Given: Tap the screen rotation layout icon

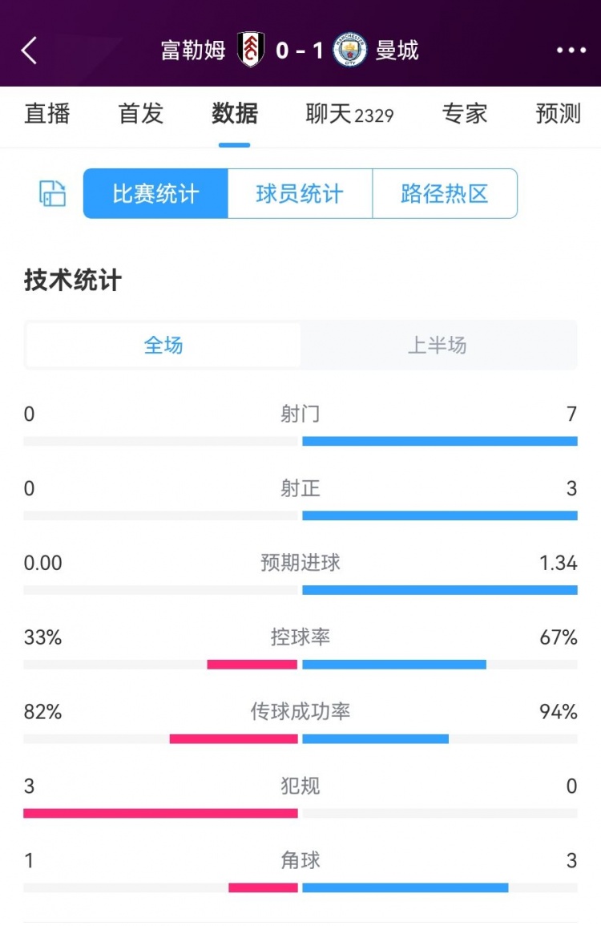Looking at the screenshot, I should (x=53, y=194).
